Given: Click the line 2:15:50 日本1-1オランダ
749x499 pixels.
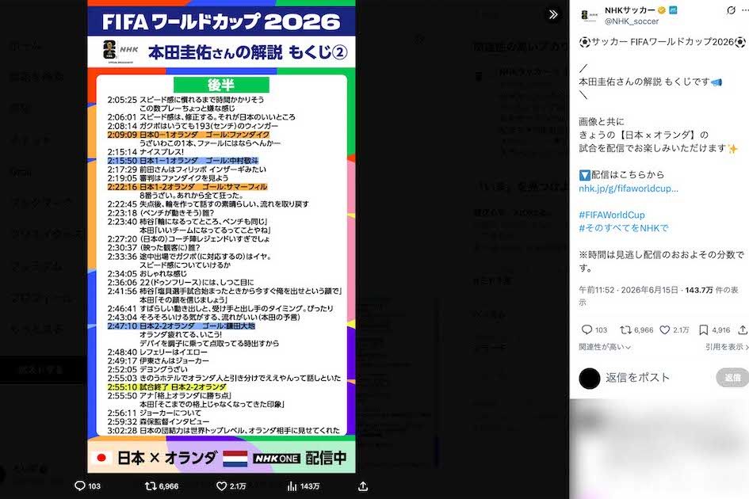Looking at the screenshot, I should pos(183,161).
